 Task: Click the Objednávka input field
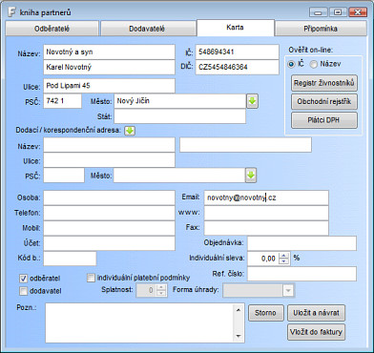pyautogui.click(x=302, y=243)
